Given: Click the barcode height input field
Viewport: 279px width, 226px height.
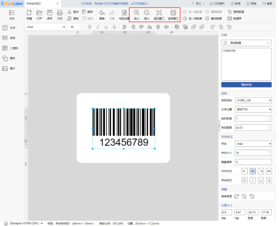Looking at the screenshot, I should (253, 128).
